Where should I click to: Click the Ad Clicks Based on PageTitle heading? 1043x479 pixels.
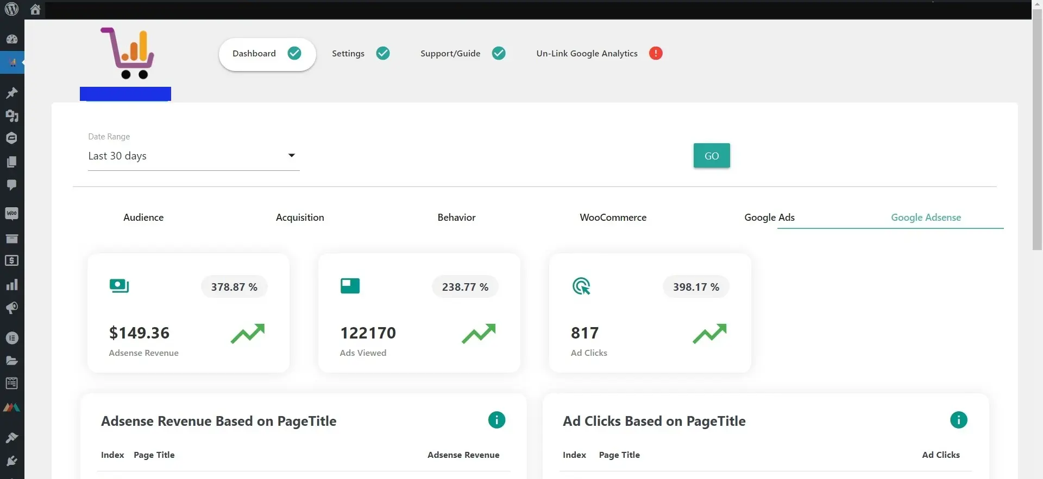coord(654,421)
